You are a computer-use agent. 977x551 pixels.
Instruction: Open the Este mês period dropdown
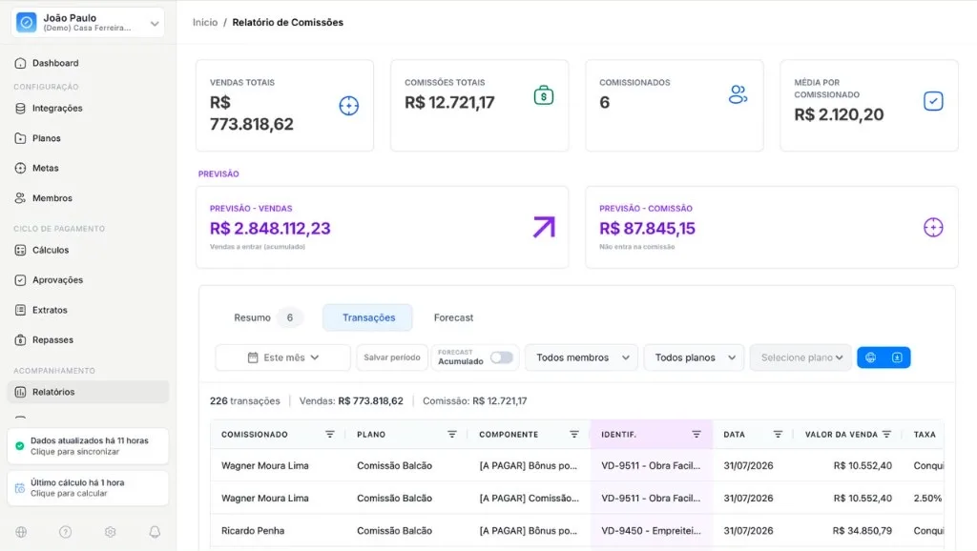282,357
